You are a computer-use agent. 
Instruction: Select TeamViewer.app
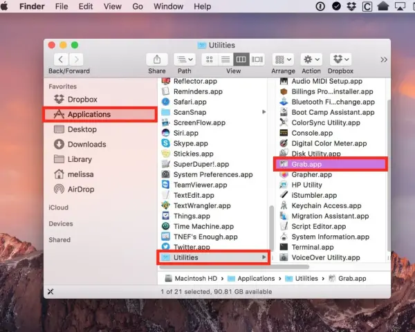click(213, 185)
